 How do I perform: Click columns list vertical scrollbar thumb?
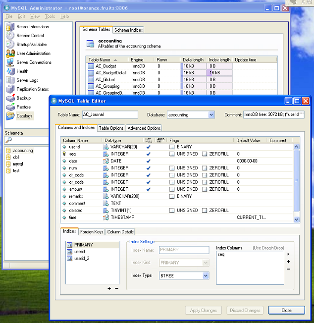click(296, 181)
